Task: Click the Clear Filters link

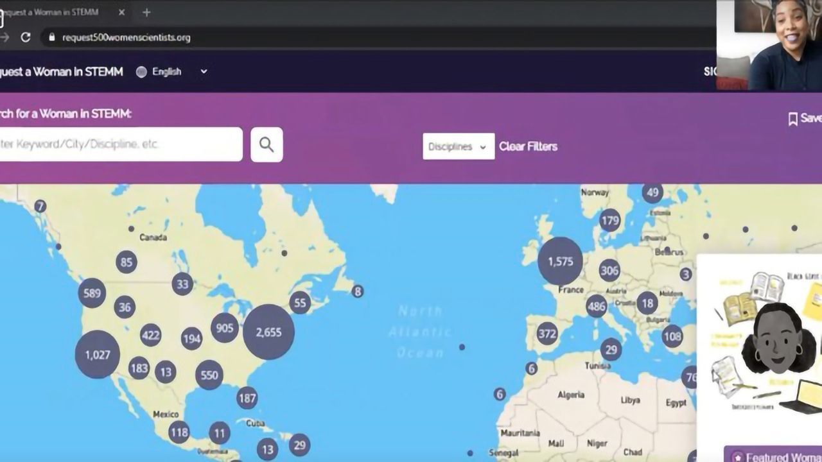Action: click(528, 146)
